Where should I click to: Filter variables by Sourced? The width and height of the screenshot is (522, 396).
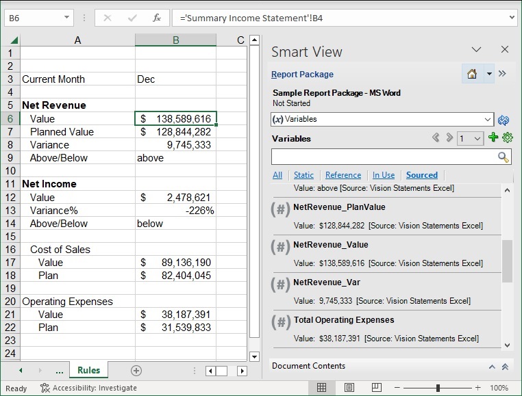[422, 175]
